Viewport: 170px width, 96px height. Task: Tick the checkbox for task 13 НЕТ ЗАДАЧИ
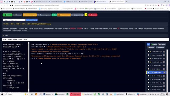tap(148, 69)
